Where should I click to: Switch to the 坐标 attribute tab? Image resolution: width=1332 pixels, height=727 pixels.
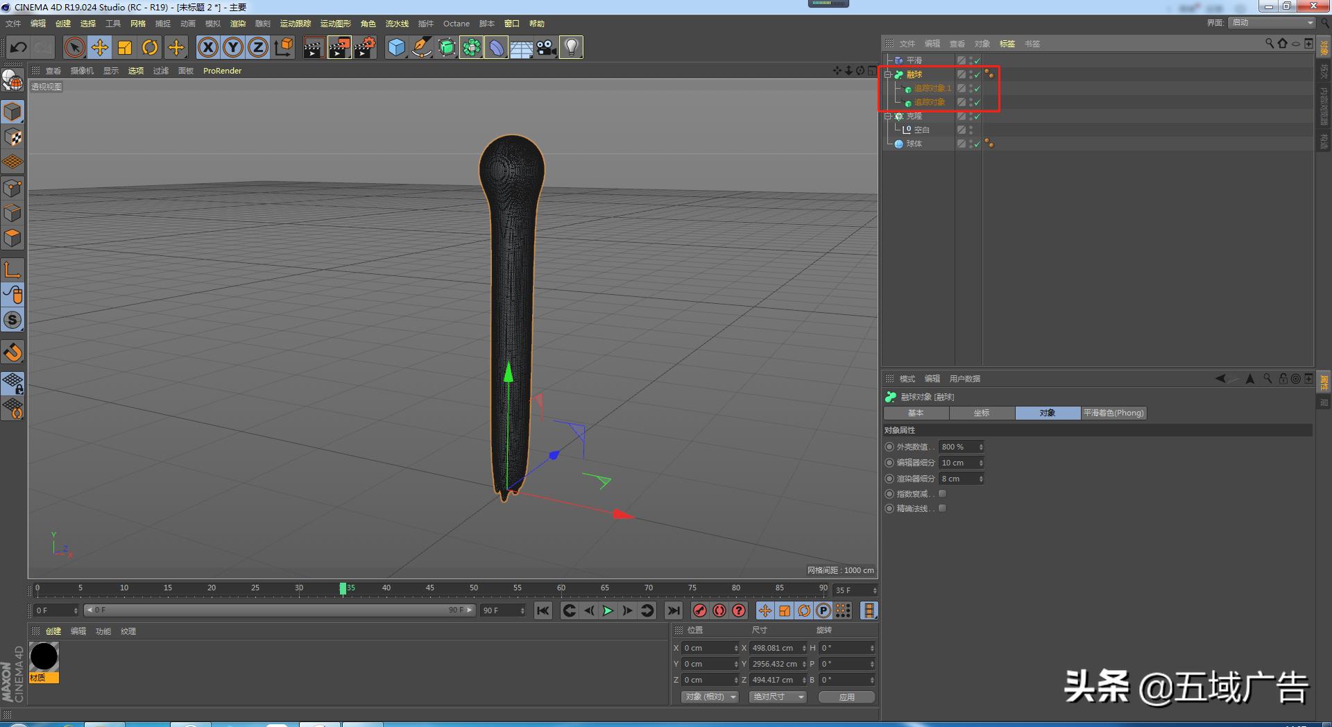(982, 413)
